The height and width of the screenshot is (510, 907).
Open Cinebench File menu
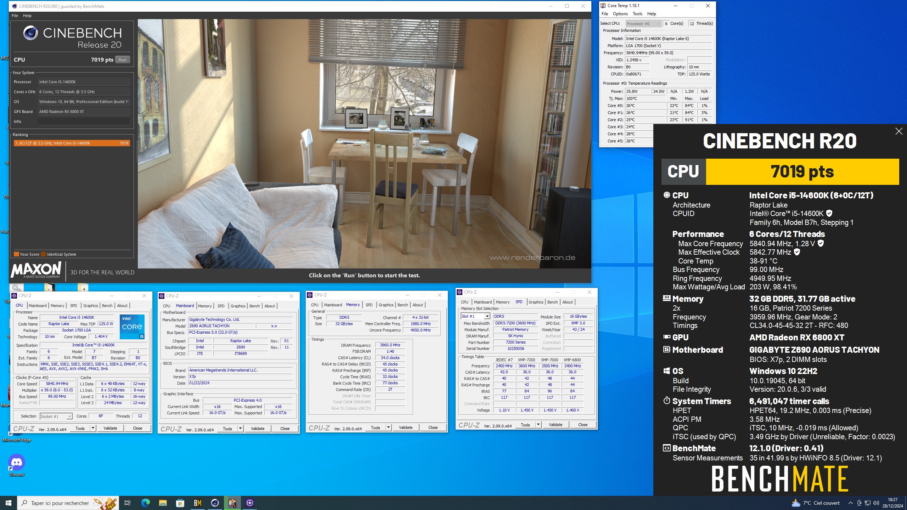point(15,16)
